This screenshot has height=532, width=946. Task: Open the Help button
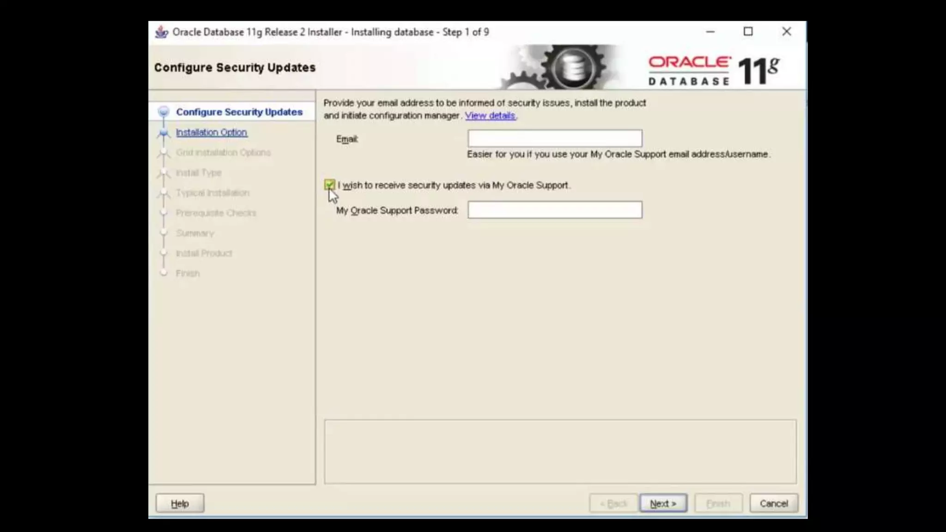[180, 503]
